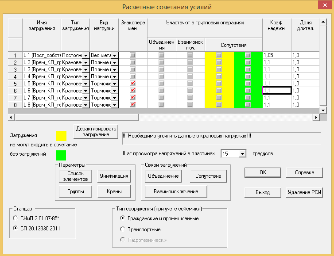Enable Знакоперемен. checkbox for load L 1
Screen dimensions: 334x256
coord(133,55)
